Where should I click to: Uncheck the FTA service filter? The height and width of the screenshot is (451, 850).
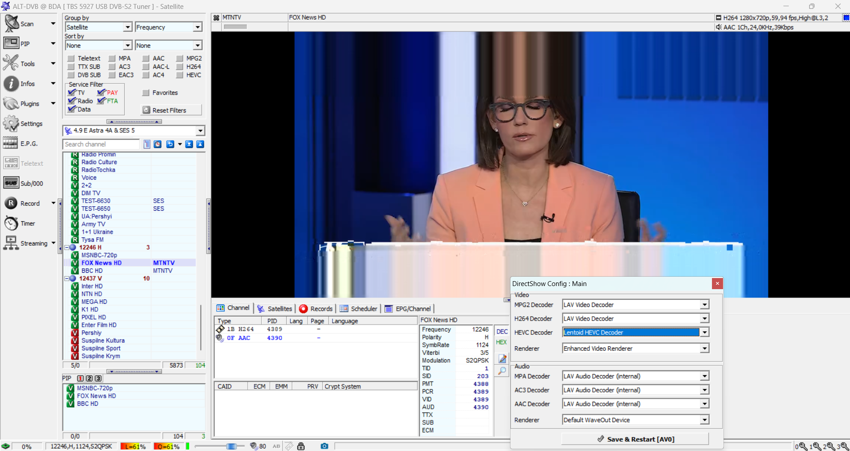[x=101, y=101]
